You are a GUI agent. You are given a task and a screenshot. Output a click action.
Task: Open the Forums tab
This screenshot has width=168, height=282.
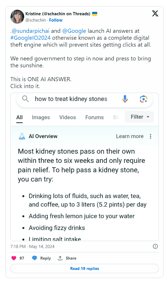[x=94, y=117]
